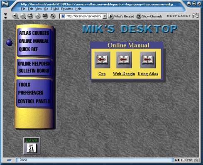Viewport: 203px width, 165px height.
Task: Click the calendar date widget
Action: coord(32,148)
